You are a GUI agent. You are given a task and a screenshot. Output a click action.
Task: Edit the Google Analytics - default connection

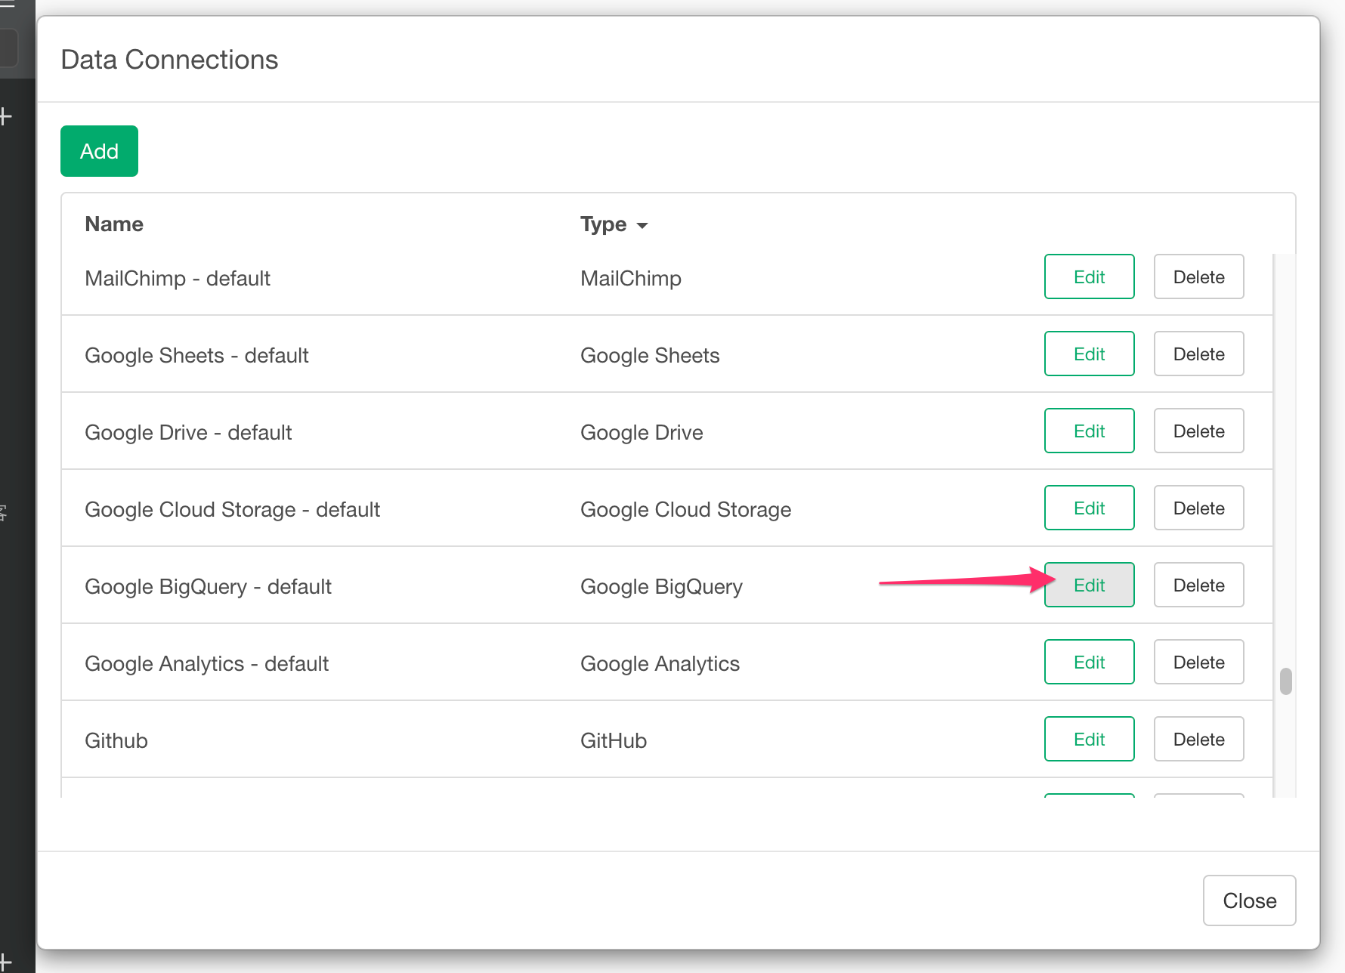(x=1089, y=662)
